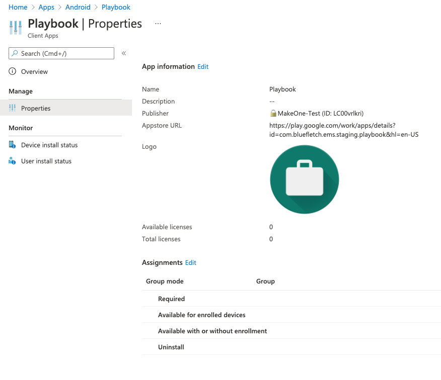This screenshot has height=380, width=441.
Task: Click the Playbook name value
Action: click(282, 89)
